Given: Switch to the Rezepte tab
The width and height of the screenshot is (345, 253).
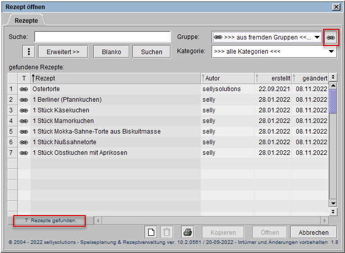Looking at the screenshot, I should [26, 20].
